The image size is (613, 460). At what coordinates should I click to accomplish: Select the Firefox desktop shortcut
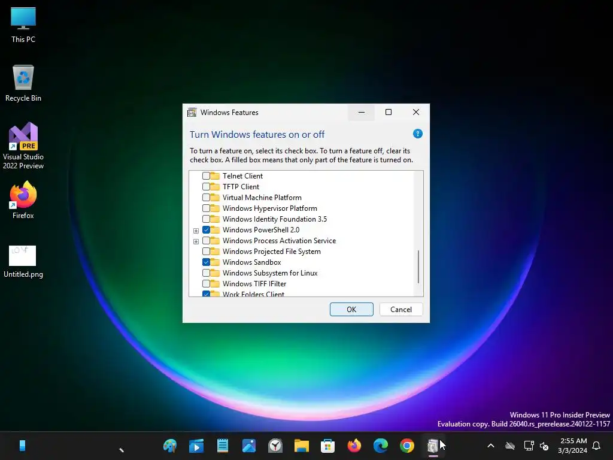[x=23, y=200]
